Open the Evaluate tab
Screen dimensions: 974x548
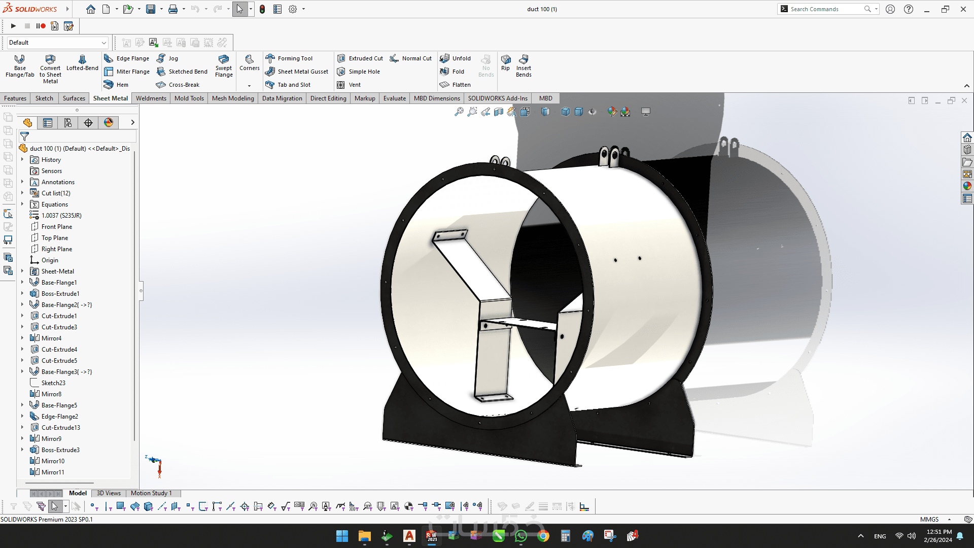click(x=395, y=98)
